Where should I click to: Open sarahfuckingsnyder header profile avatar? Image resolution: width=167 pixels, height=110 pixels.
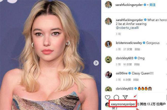tap(108, 4)
